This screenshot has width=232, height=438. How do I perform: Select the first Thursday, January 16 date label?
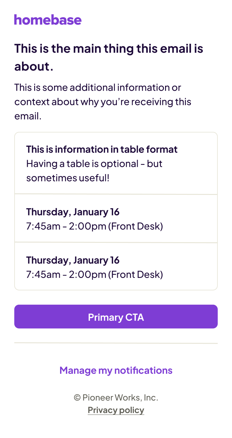(x=73, y=212)
